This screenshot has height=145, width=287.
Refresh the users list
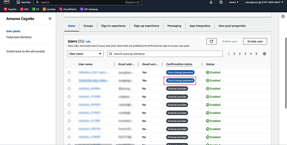click(211, 41)
